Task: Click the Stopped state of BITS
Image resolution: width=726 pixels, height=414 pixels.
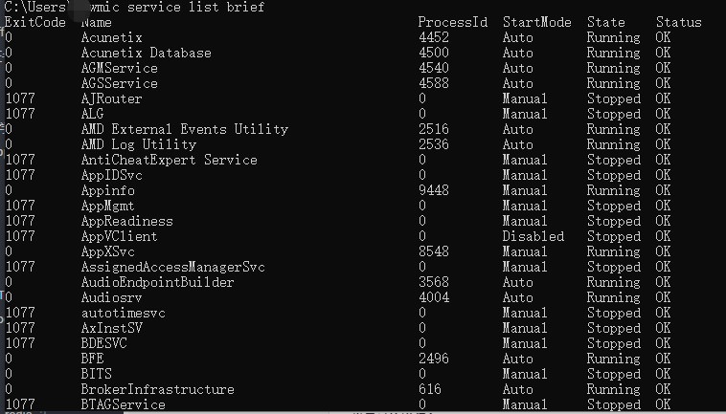Action: pyautogui.click(x=614, y=374)
